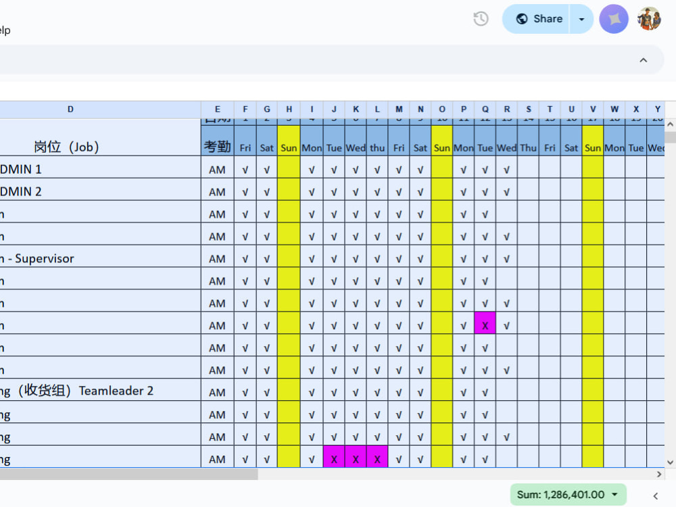
Task: Collapse the toolbar with the up chevron
Action: tap(644, 60)
